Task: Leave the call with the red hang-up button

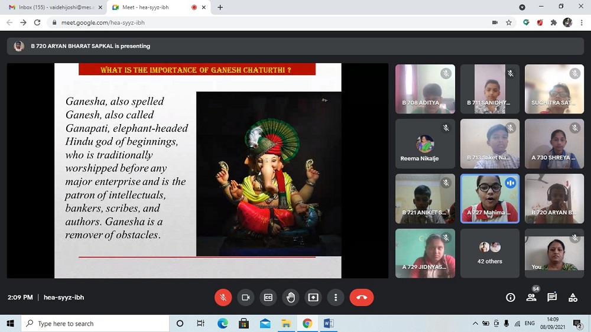Action: point(361,297)
